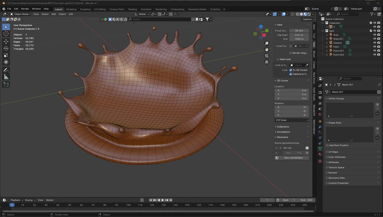Select the Measure tool
Viewport: 383px width, 217px height.
(x=6, y=77)
